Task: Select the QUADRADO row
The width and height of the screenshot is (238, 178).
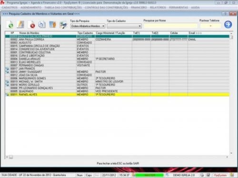Action: coord(117,91)
